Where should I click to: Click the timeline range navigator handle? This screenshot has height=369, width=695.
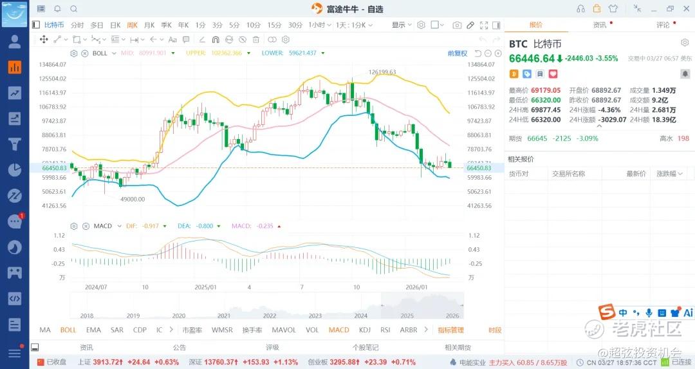(382, 307)
